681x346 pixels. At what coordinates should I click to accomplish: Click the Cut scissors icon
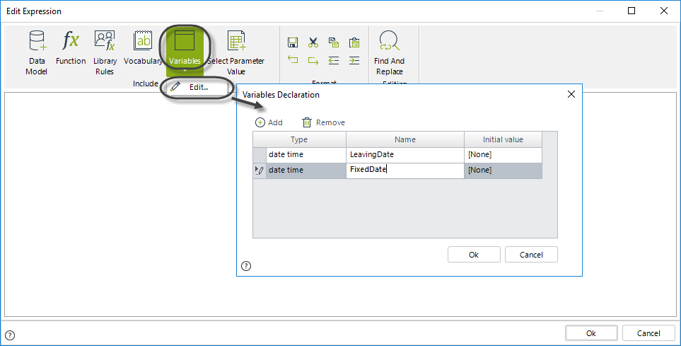pyautogui.click(x=313, y=42)
